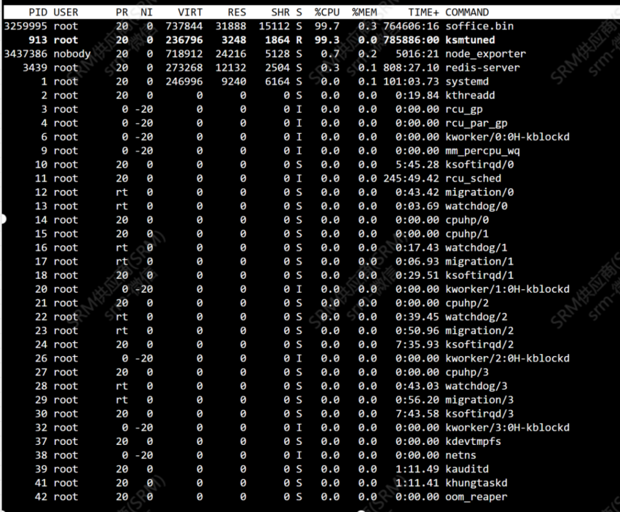The height and width of the screenshot is (512, 620).
Task: Click the mm_percpu_wq process name
Action: [483, 151]
